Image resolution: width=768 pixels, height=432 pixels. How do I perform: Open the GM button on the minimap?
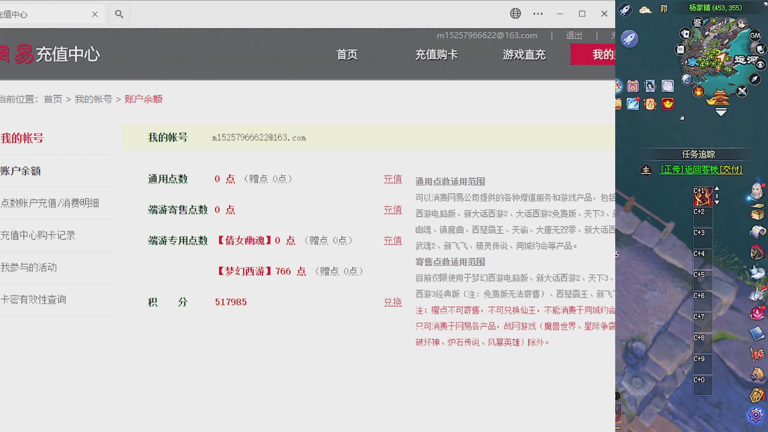coord(755,36)
